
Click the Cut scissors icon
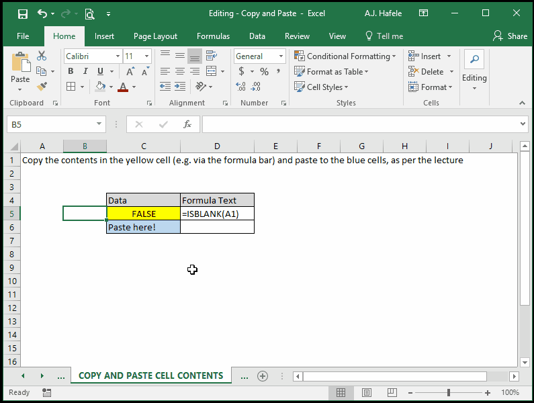click(x=42, y=56)
